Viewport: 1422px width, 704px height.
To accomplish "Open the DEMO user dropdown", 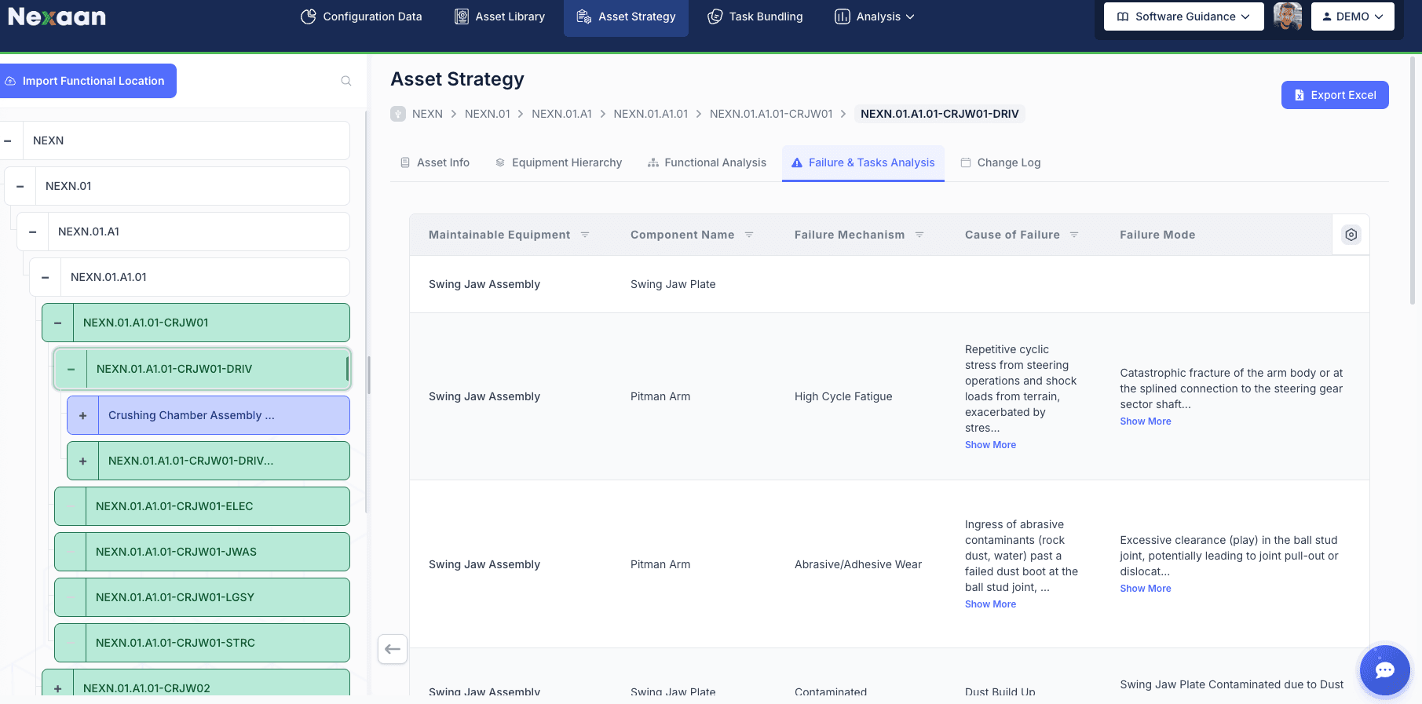I will tap(1352, 16).
